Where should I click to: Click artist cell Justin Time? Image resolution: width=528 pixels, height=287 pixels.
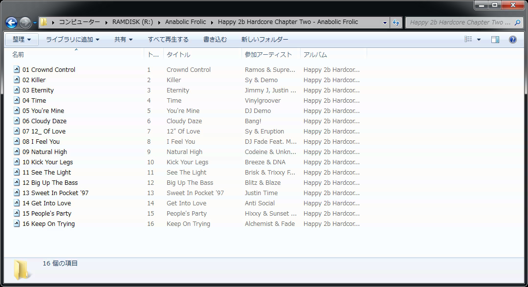[x=261, y=193]
